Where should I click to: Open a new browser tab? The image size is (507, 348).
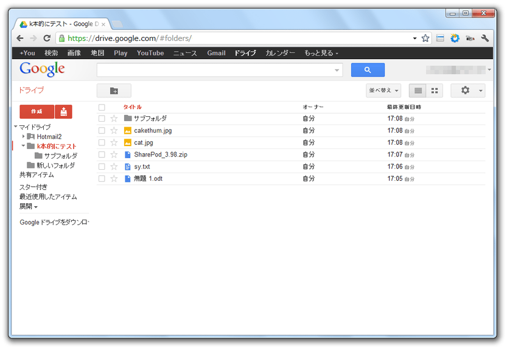click(x=117, y=24)
